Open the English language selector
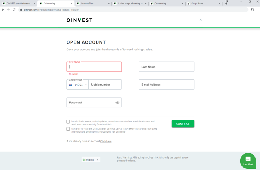 (91, 159)
